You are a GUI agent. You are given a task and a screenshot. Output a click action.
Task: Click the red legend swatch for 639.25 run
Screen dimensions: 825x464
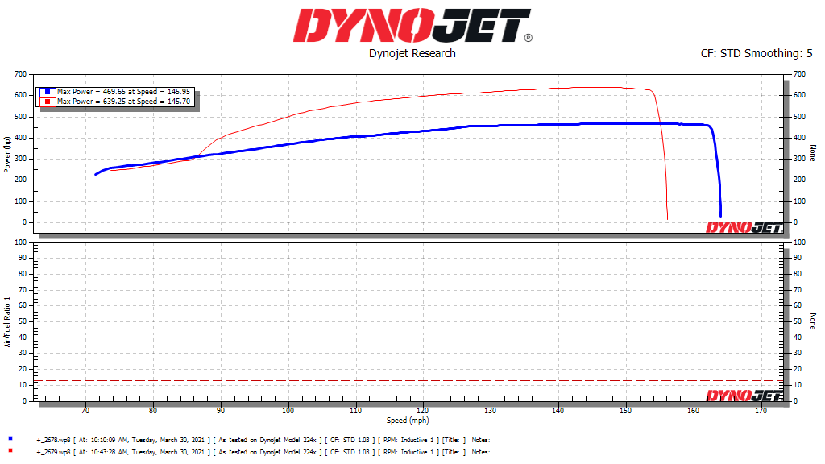pos(48,101)
